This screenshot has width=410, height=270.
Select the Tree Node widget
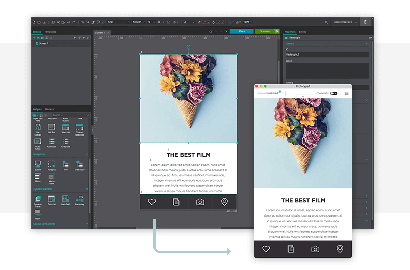coord(80,166)
